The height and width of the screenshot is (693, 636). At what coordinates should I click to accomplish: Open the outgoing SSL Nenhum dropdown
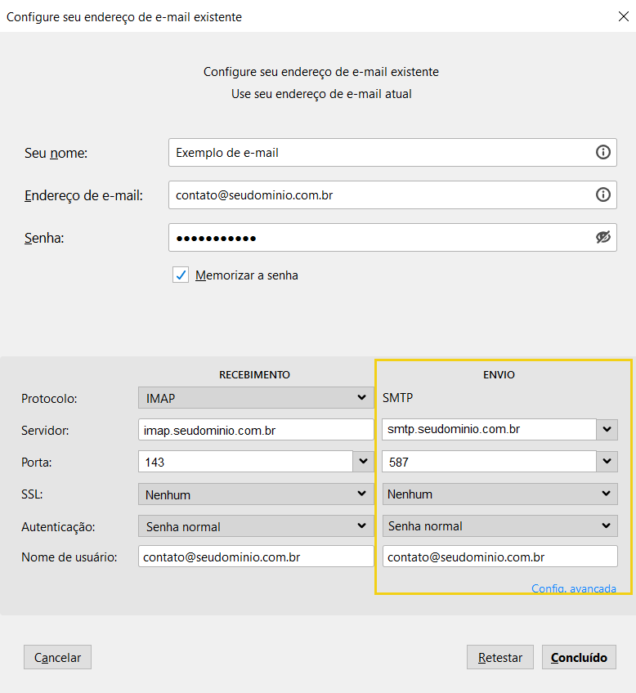(499, 494)
